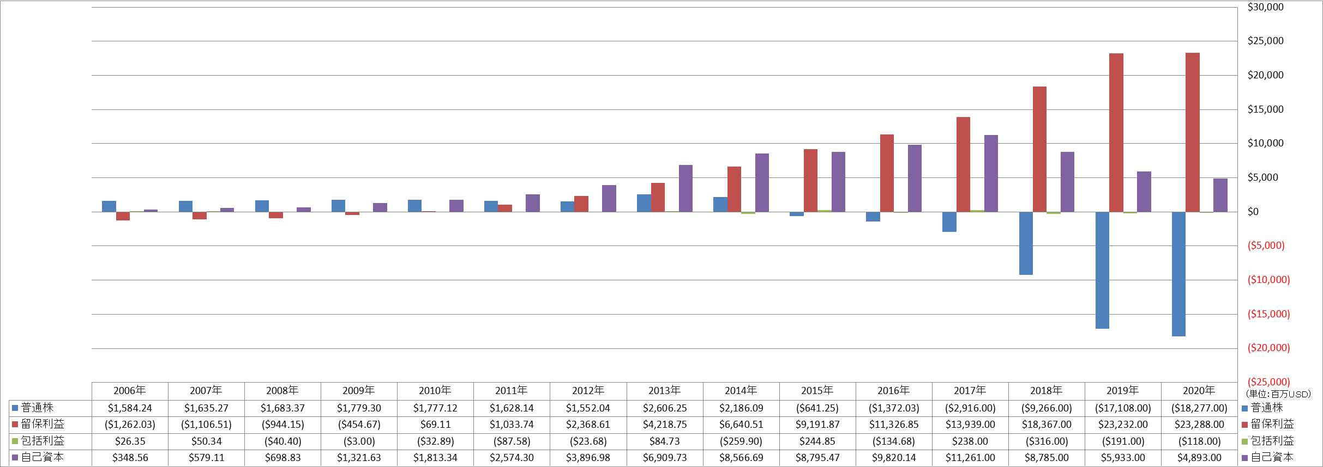Select the 2018 red 留保利益 bar
The height and width of the screenshot is (467, 1323).
pos(1039,149)
